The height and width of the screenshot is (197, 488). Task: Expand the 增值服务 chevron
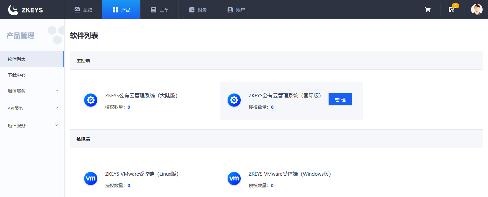click(x=57, y=91)
